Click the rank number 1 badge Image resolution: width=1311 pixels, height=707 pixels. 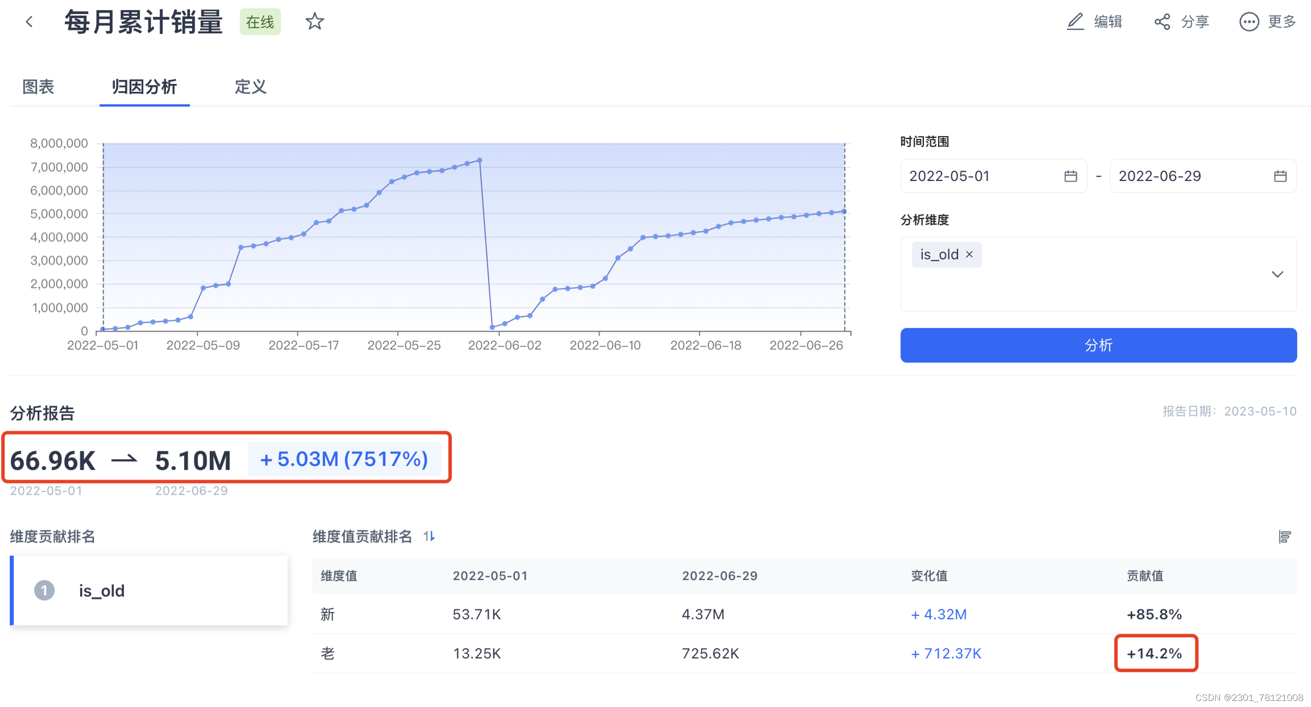(x=44, y=591)
